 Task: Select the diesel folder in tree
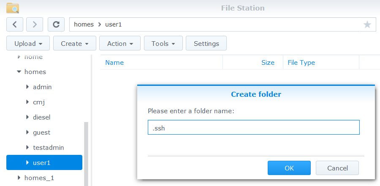click(42, 117)
